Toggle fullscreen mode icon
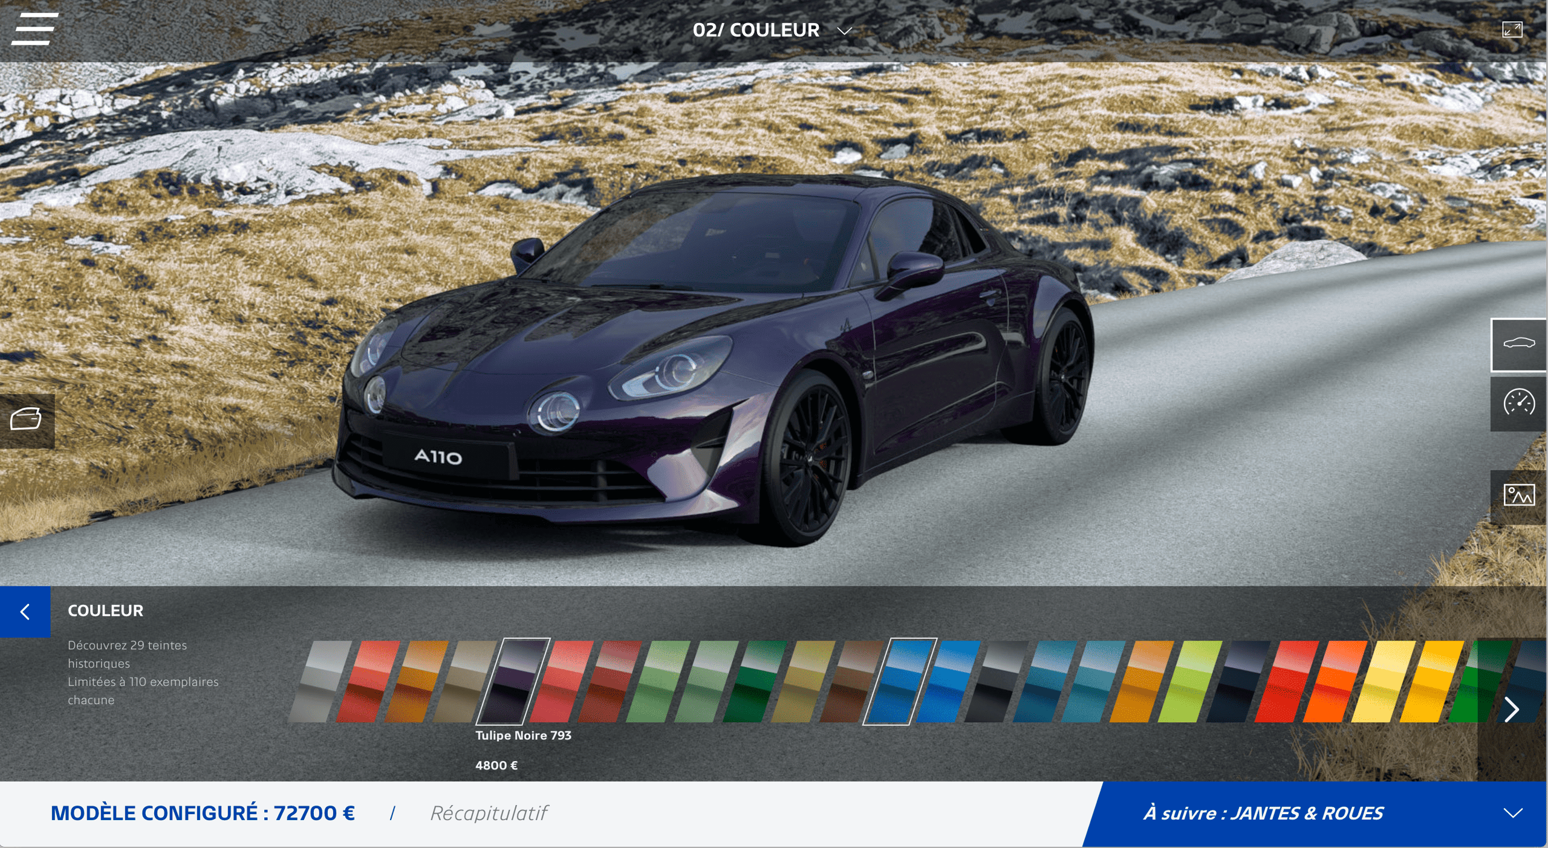 click(x=1512, y=30)
